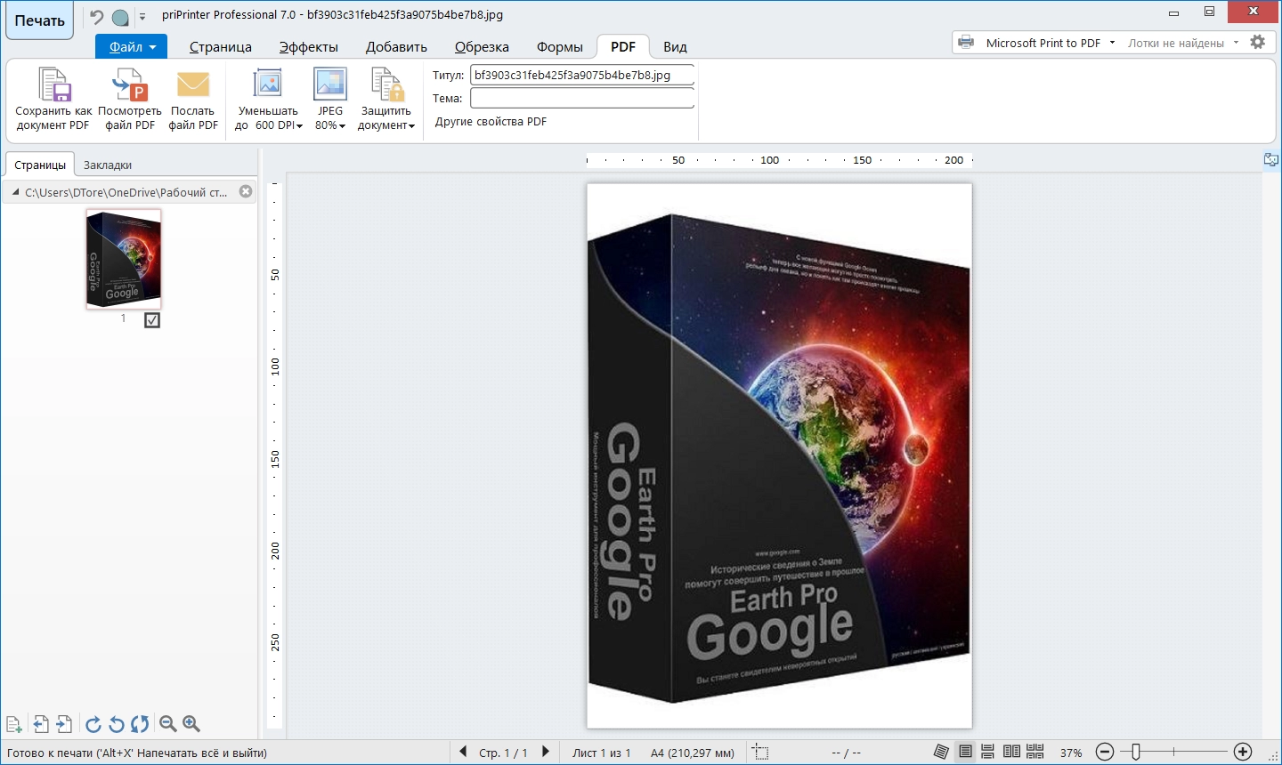The height and width of the screenshot is (765, 1282).
Task: Click the Печать button
Action: pyautogui.click(x=39, y=20)
